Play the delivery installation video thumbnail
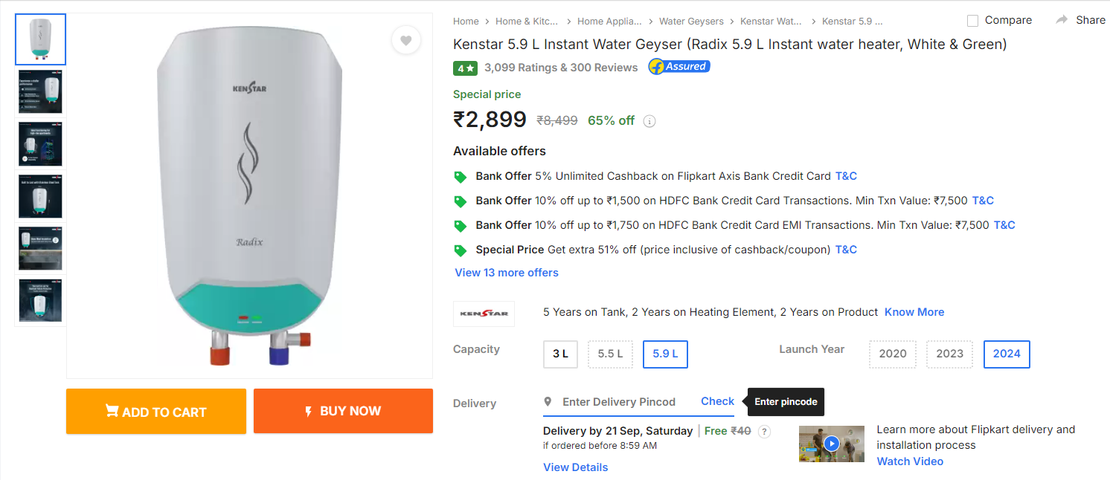This screenshot has height=480, width=1110. coord(832,444)
